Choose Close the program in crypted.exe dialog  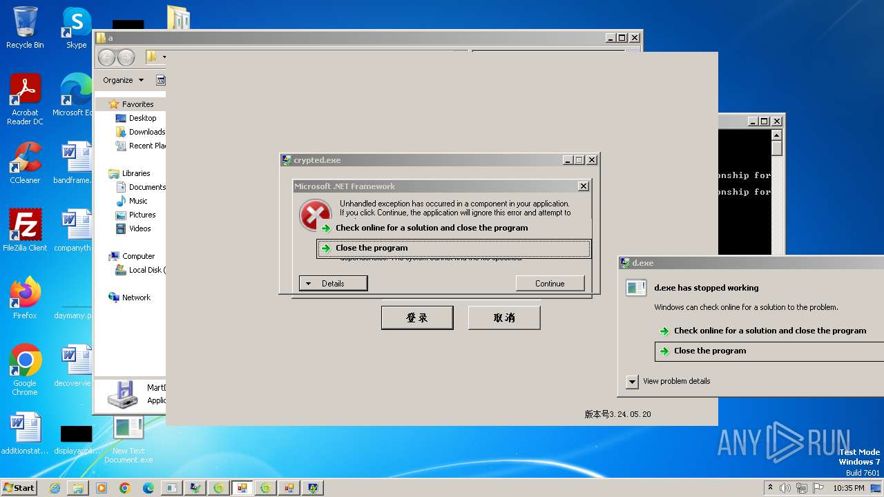[x=454, y=248]
